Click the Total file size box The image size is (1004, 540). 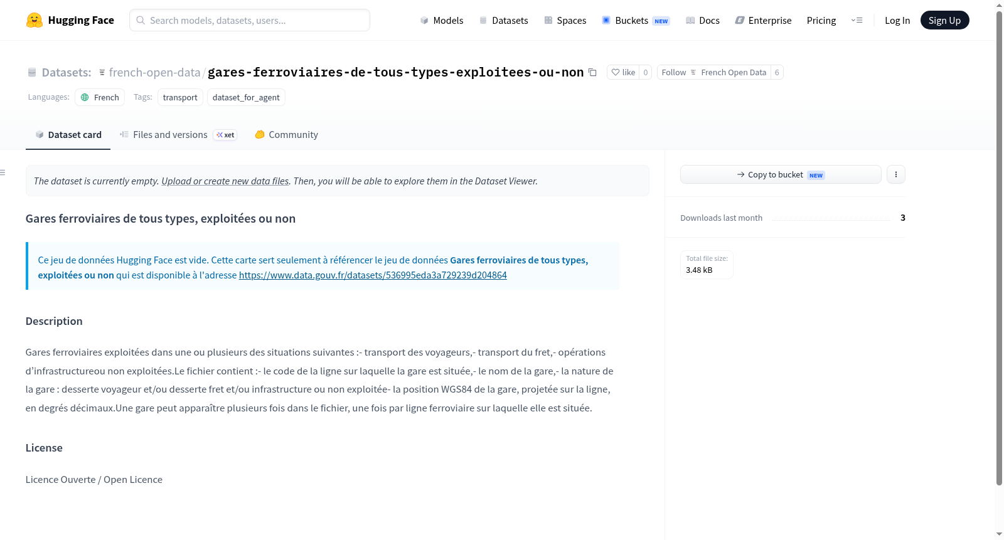(707, 264)
